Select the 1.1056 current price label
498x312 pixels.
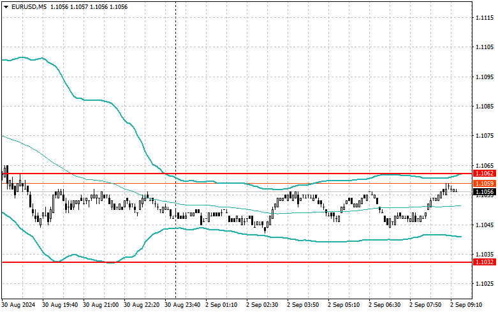point(484,192)
